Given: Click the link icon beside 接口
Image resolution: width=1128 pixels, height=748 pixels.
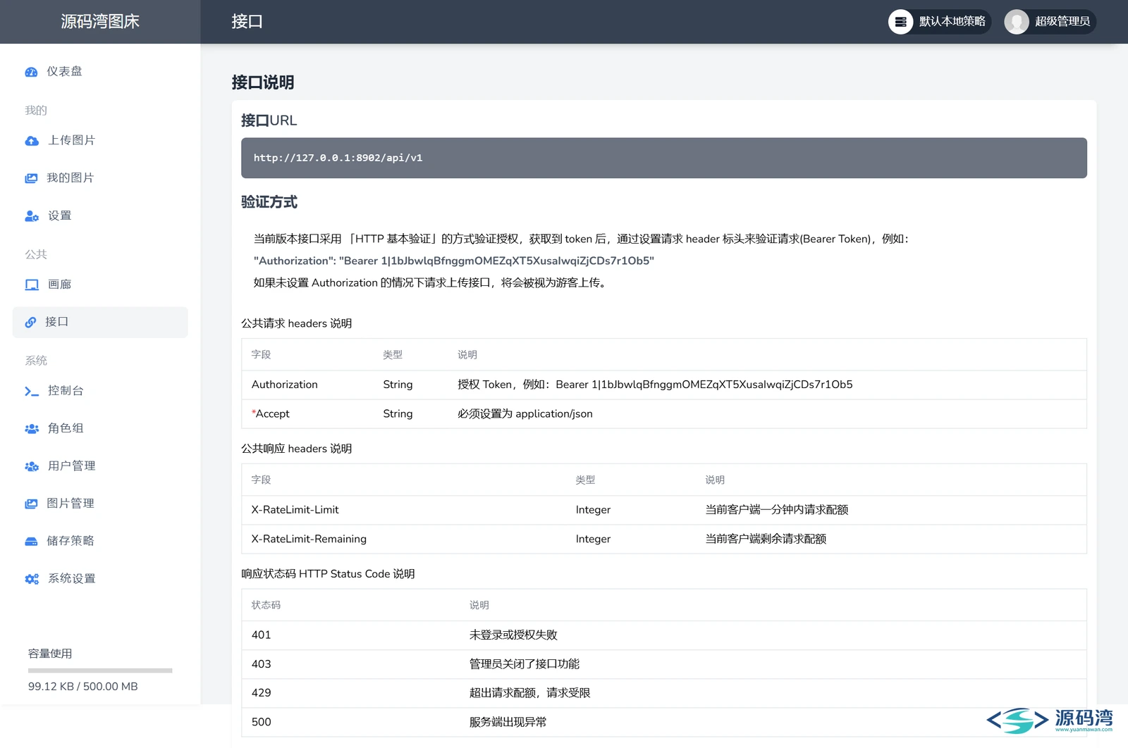Looking at the screenshot, I should click(x=30, y=322).
